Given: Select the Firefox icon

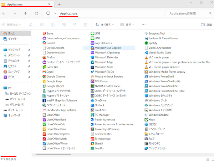Looking at the screenshot, I should click(x=44, y=57).
